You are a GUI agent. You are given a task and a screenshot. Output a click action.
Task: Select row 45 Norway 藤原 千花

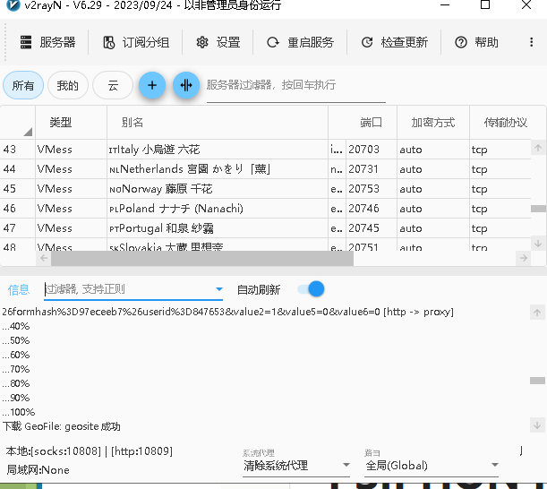click(x=265, y=189)
